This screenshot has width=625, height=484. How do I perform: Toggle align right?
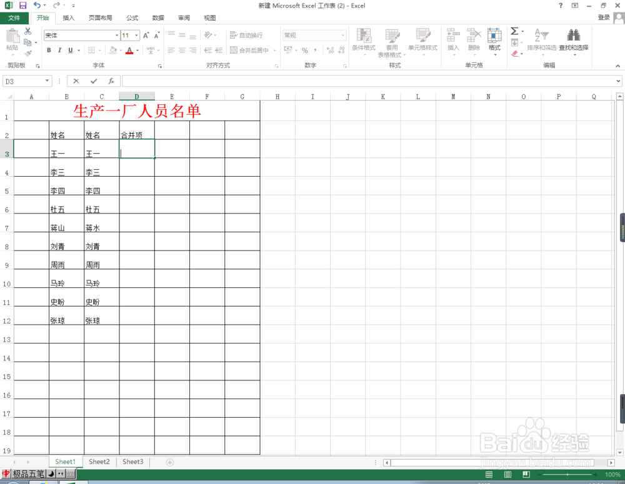click(x=193, y=50)
